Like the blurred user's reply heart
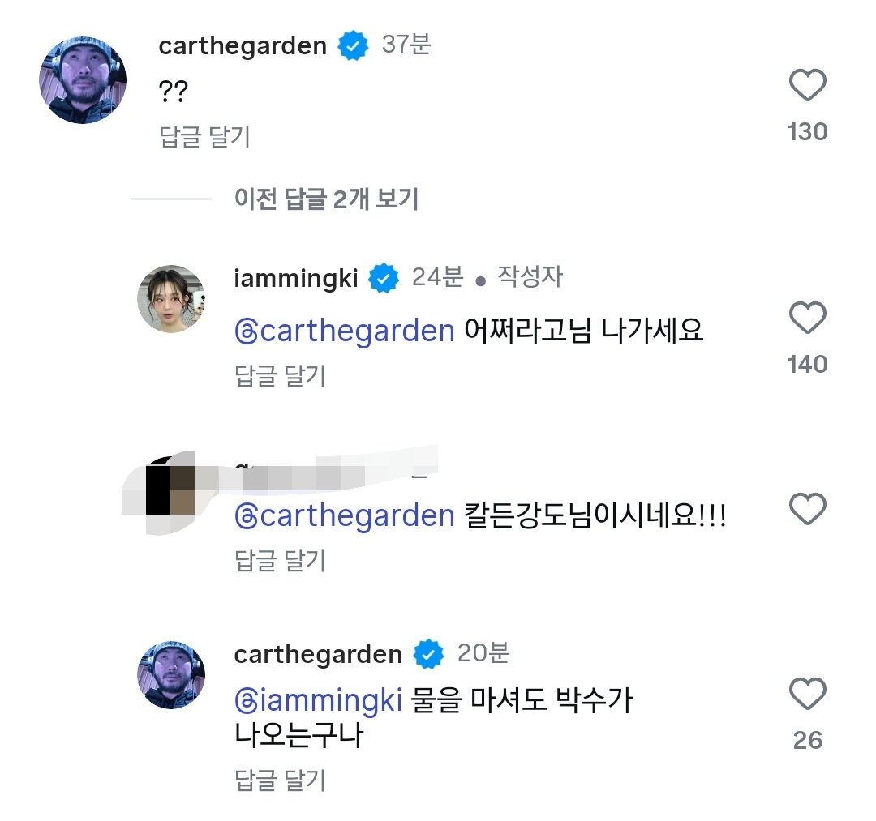This screenshot has height=821, width=876. 807,510
